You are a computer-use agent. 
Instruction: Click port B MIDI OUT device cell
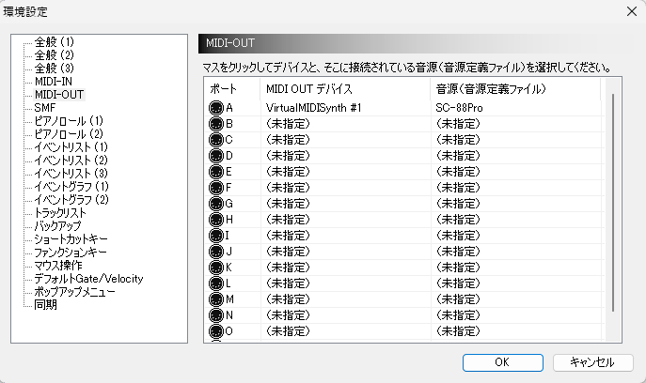(x=345, y=124)
